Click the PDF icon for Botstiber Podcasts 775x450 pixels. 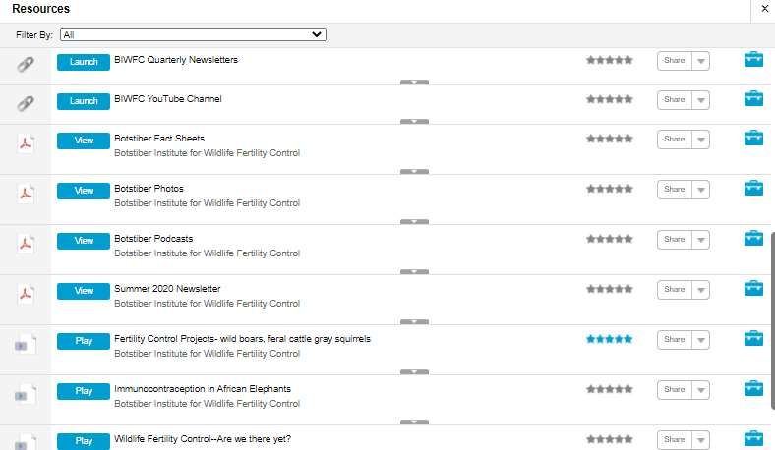pos(26,243)
